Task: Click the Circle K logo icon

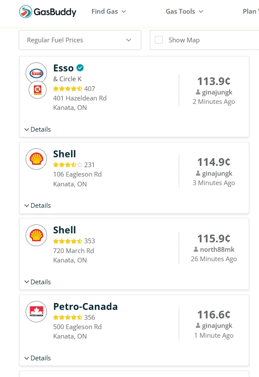Action: [38, 90]
